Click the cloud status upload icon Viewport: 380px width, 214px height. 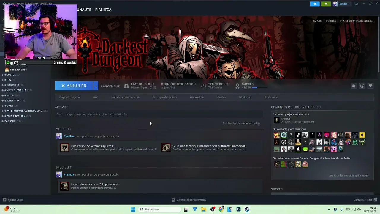[126, 86]
